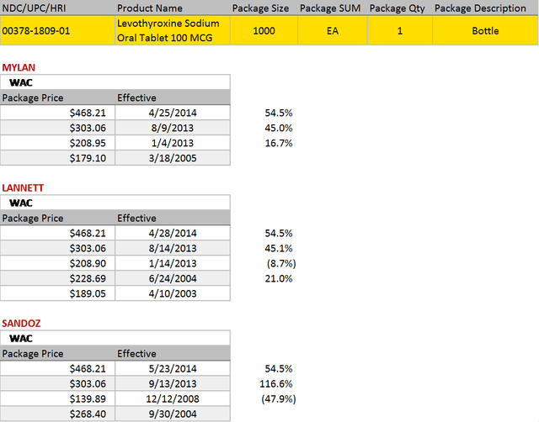Click the date 1/14/2013
Image resolution: width=539 pixels, height=422 pixels.
tap(173, 263)
